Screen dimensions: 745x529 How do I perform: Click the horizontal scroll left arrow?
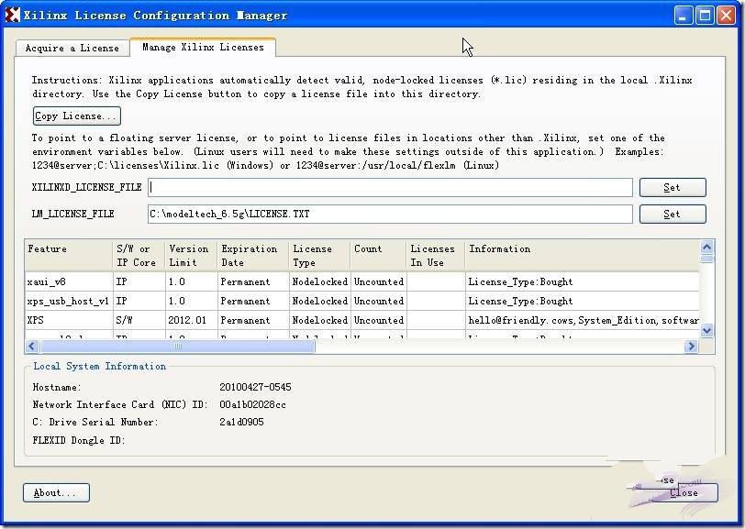click(x=32, y=347)
